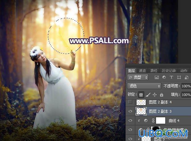Hide the 色相/饱和度 adjustment layer

130,130
